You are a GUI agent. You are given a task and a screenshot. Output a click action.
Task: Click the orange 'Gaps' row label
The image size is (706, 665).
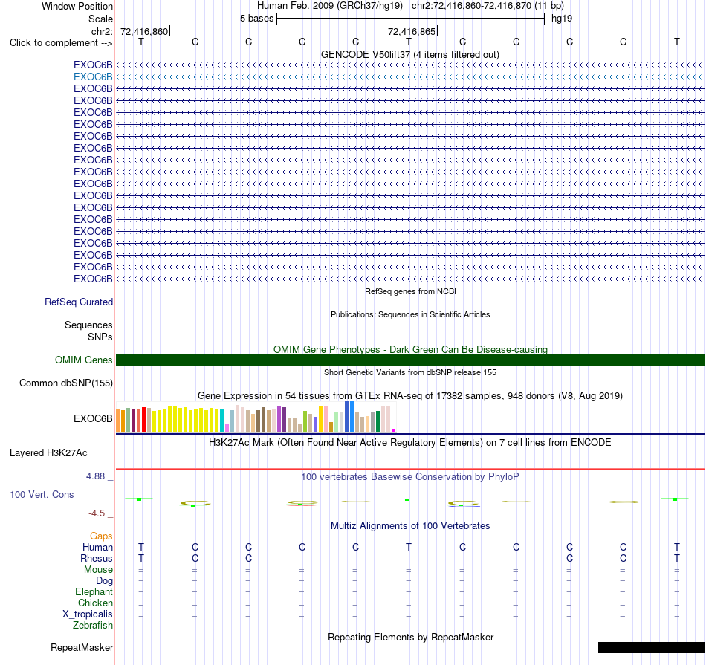pyautogui.click(x=101, y=536)
